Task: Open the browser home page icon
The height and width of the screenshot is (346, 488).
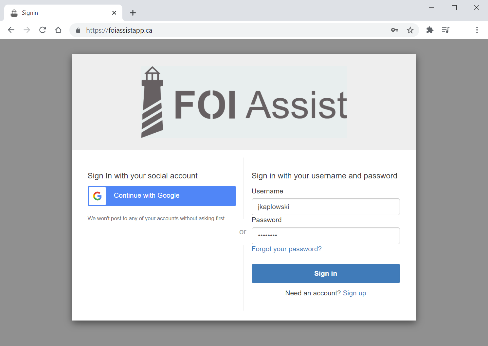Action: [x=58, y=30]
